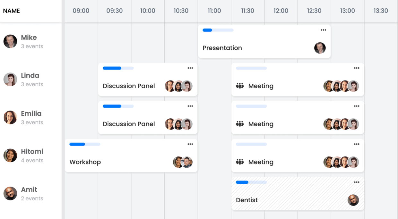Select the 09:00 time column header
Image resolution: width=398 pixels, height=219 pixels.
tap(81, 11)
